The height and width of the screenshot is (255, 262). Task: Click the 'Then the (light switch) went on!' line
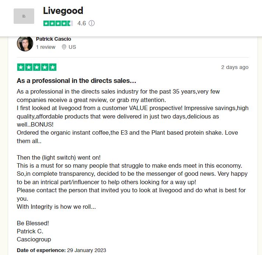pyautogui.click(x=59, y=157)
